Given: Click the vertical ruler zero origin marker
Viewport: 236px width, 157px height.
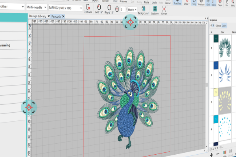Looking at the screenshot, I should pyautogui.click(x=29, y=107).
